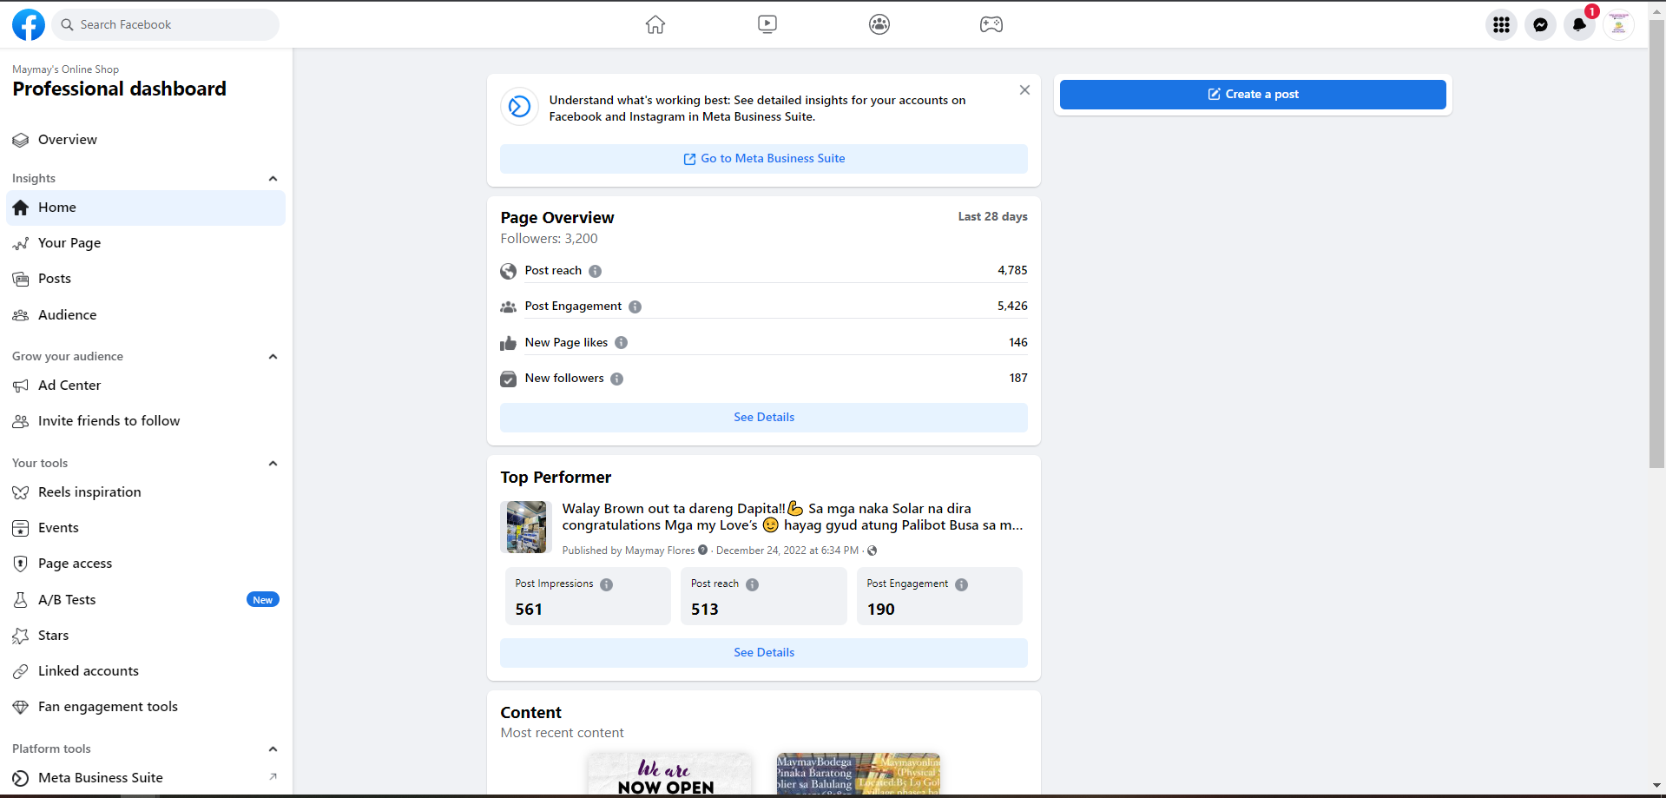Open the top performer post thumbnail
Screen dimensions: 1666x798
pyautogui.click(x=526, y=527)
